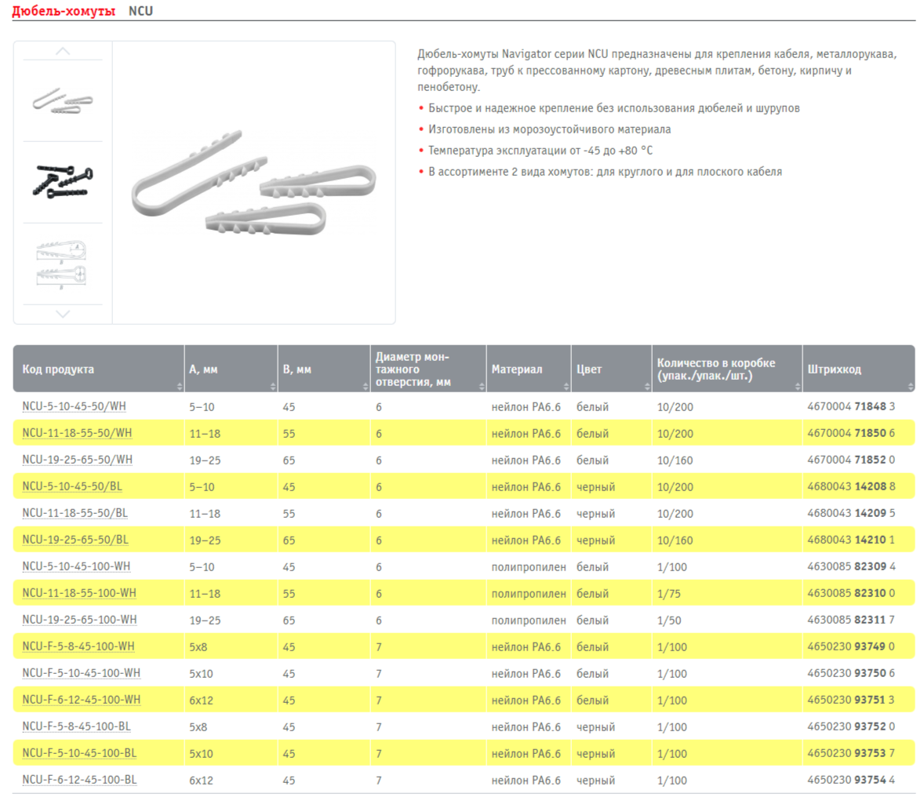Click quantity 1/75 in NCU-11-18-55-100-WH row
This screenshot has height=801, width=924.
coord(669,594)
